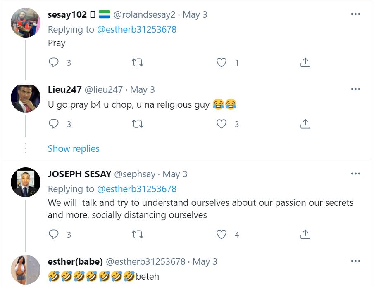
Task: Retweet JOSEPH SESAY's tweet
Action: pos(137,235)
